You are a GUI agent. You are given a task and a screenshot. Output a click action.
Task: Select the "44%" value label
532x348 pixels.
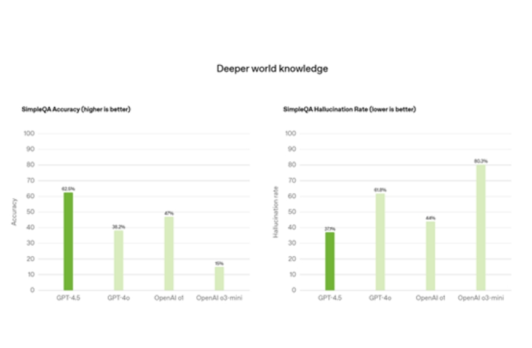[x=431, y=218]
